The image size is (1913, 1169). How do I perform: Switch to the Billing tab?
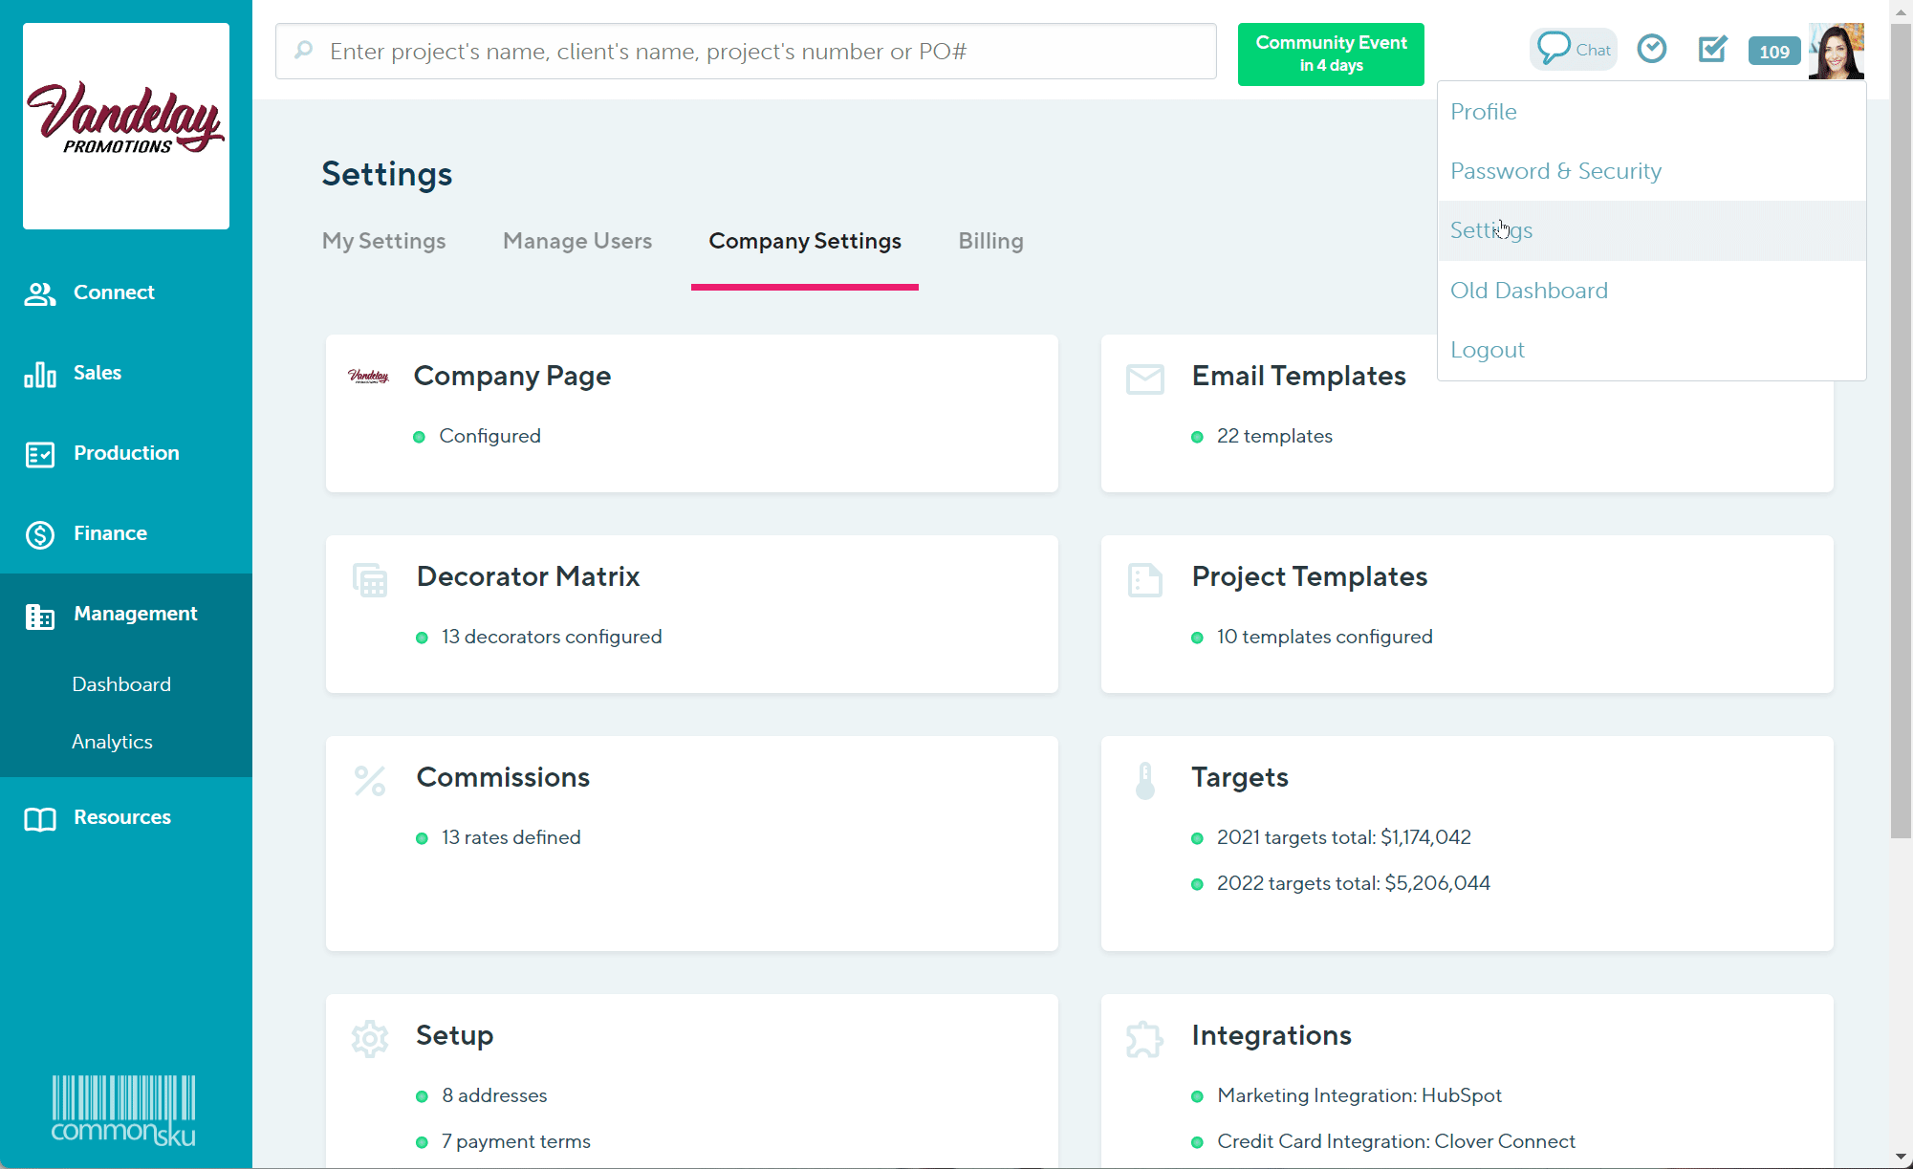tap(990, 241)
